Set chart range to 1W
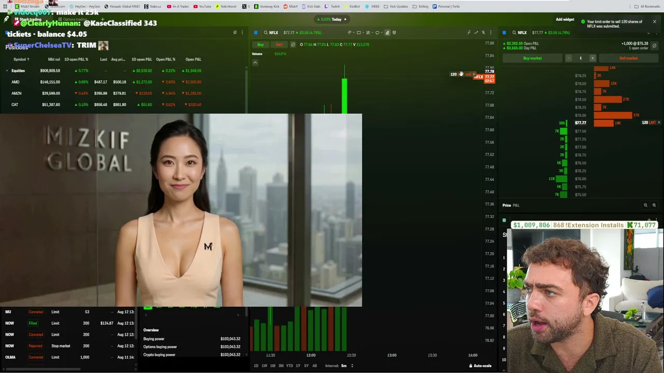664x373 pixels. [x=264, y=366]
